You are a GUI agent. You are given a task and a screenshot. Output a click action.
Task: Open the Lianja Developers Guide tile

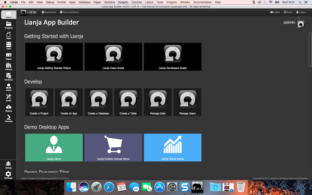click(173, 57)
